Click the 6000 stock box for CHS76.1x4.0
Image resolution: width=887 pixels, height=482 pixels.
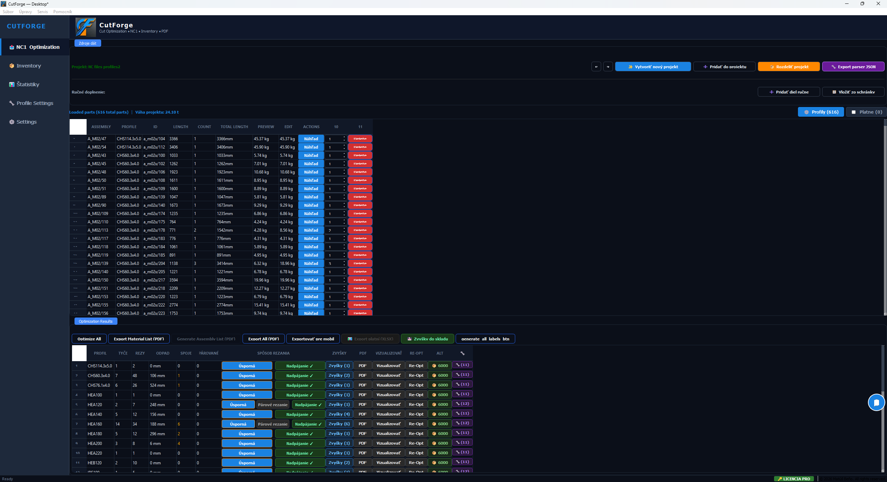pos(440,385)
